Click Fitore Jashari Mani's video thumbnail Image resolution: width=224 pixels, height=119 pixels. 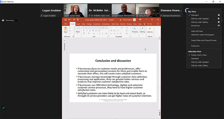(74, 11)
